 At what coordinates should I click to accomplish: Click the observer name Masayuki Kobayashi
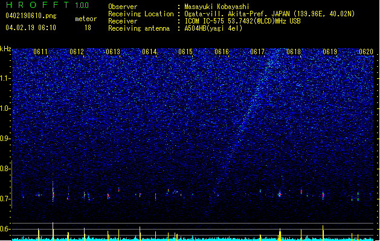pyautogui.click(x=217, y=7)
